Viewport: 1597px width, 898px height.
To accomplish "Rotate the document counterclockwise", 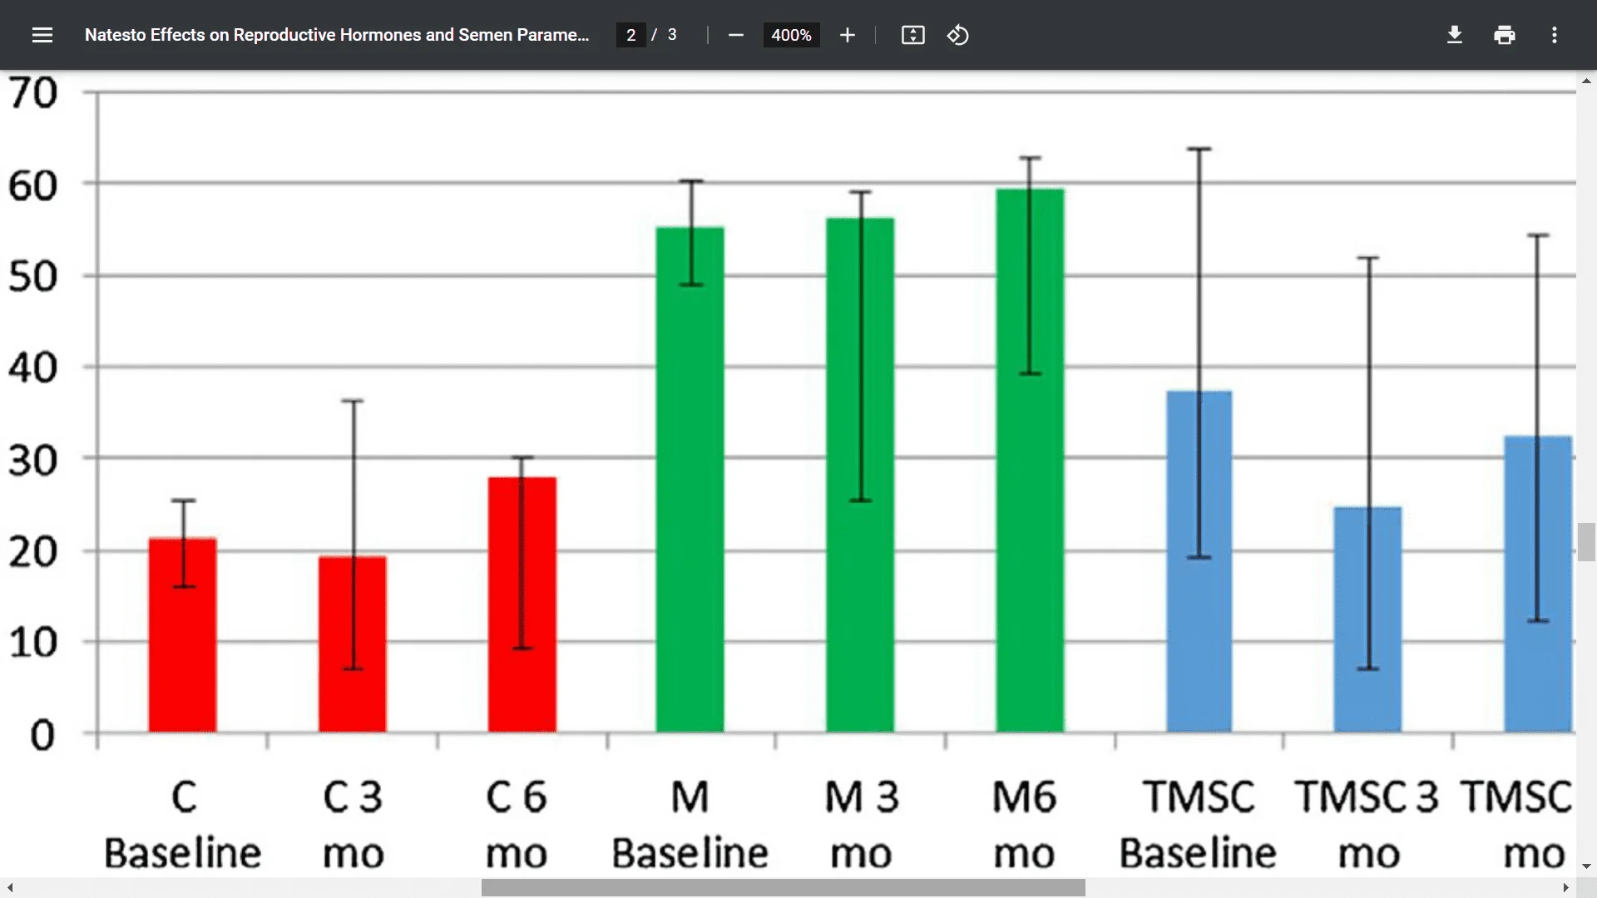I will point(957,35).
